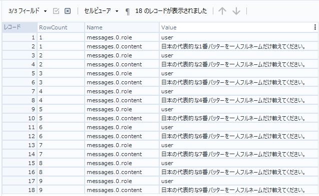
Task: Select the record 18 row number
Action: pos(20,190)
